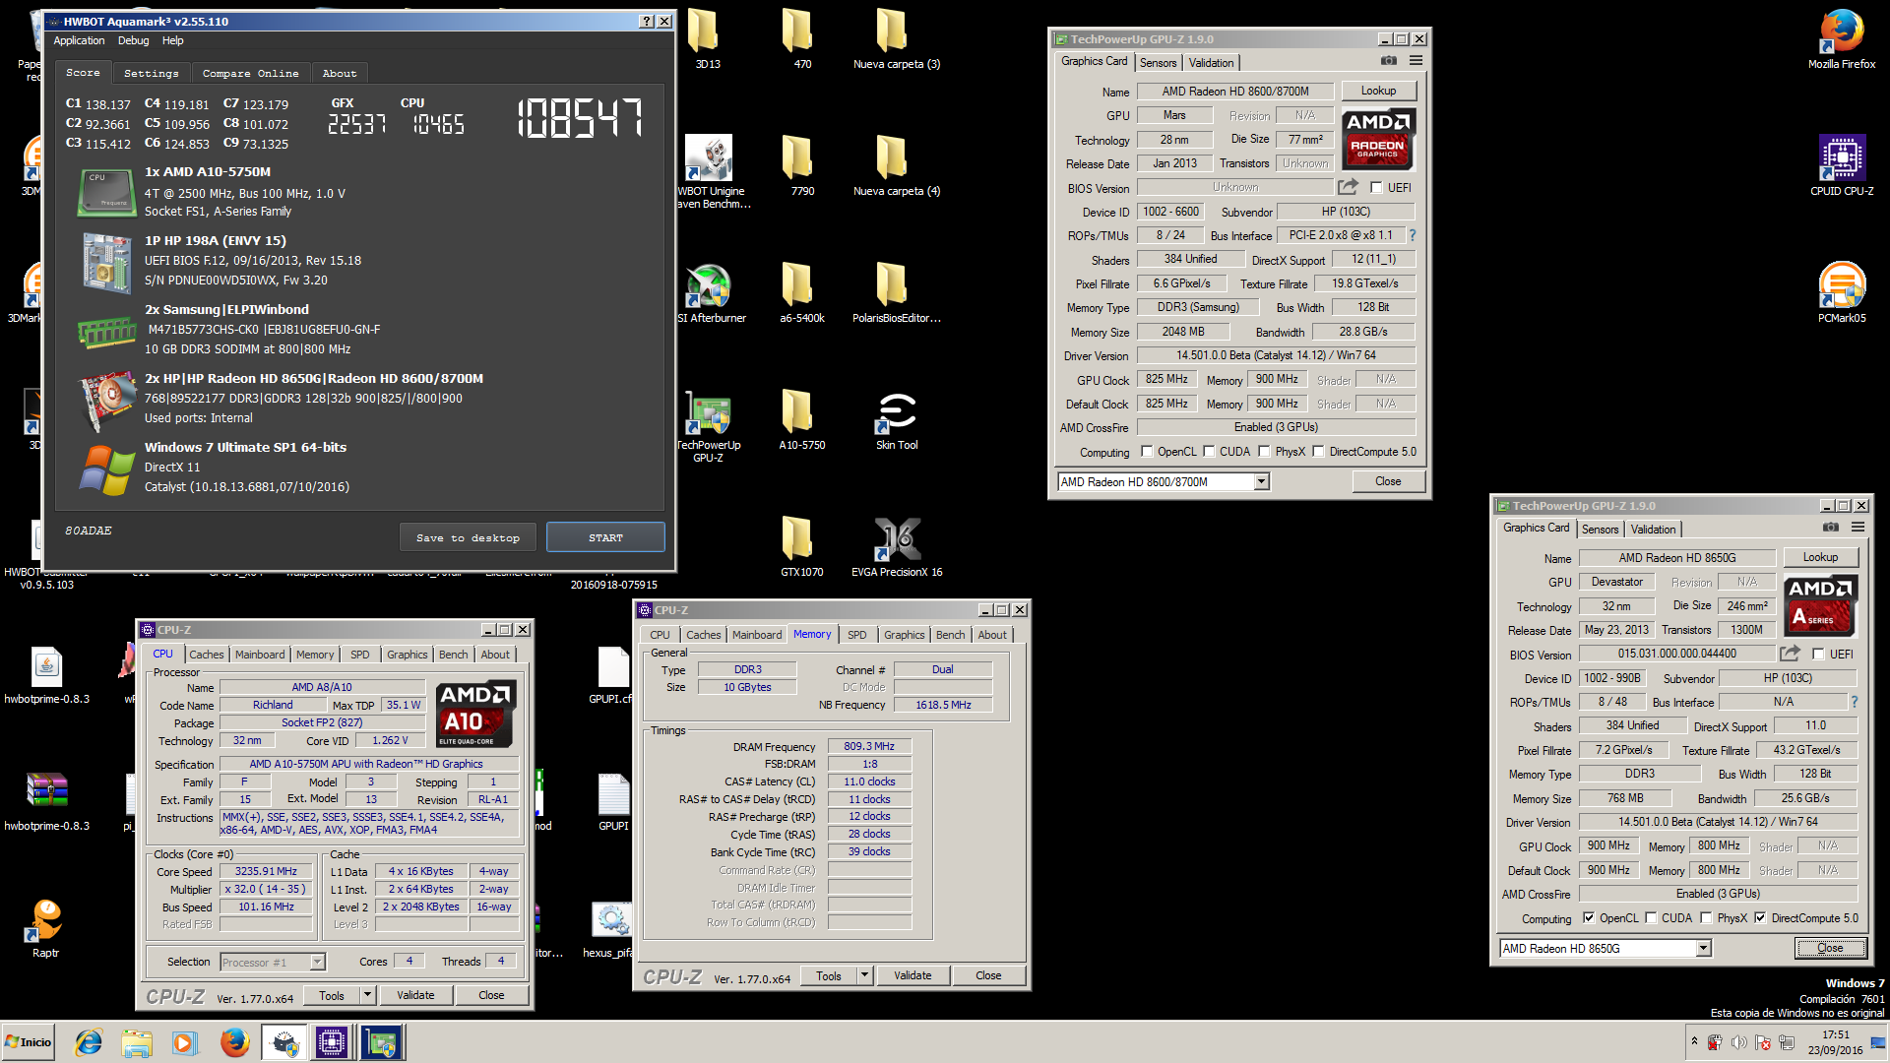Click Save to desktop button

(468, 537)
